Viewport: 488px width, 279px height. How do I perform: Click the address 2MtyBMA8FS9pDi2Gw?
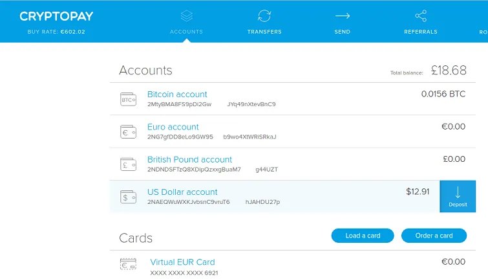(x=179, y=104)
